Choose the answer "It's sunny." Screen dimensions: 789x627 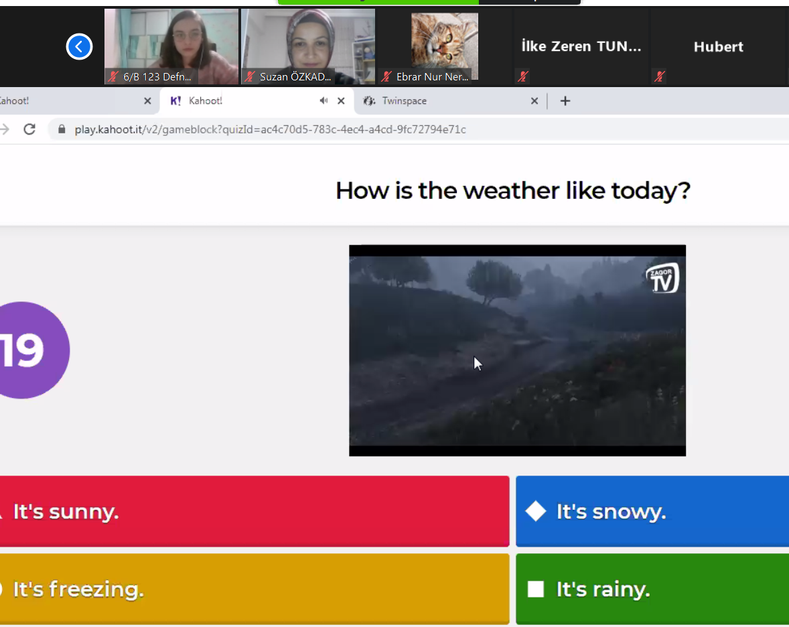255,512
